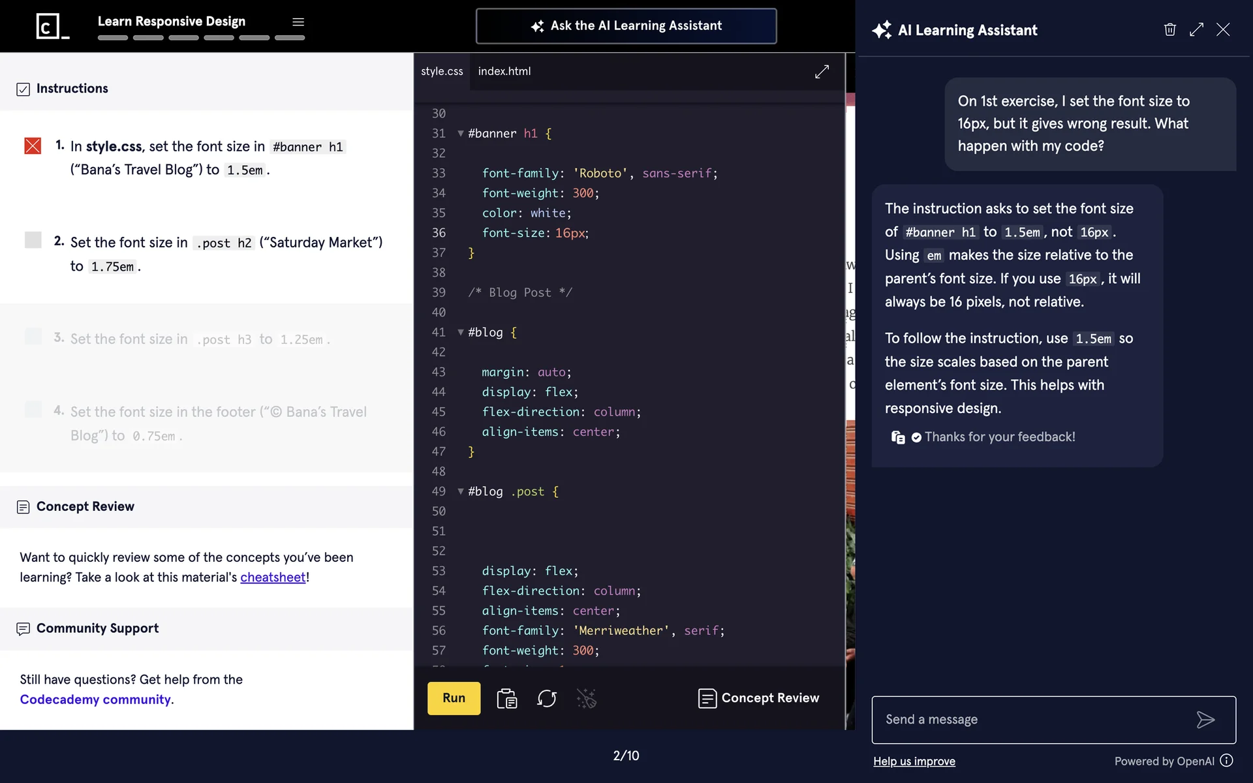The image size is (1253, 783).
Task: Click the Instructions checkbox icon
Action: [x=23, y=89]
